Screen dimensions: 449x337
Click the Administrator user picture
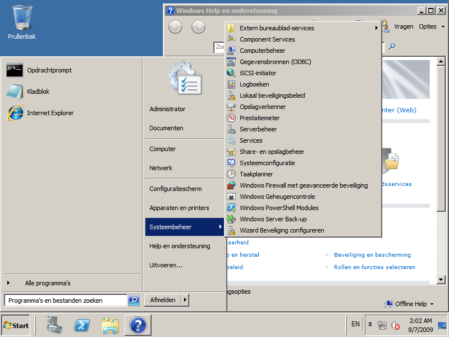(x=186, y=78)
